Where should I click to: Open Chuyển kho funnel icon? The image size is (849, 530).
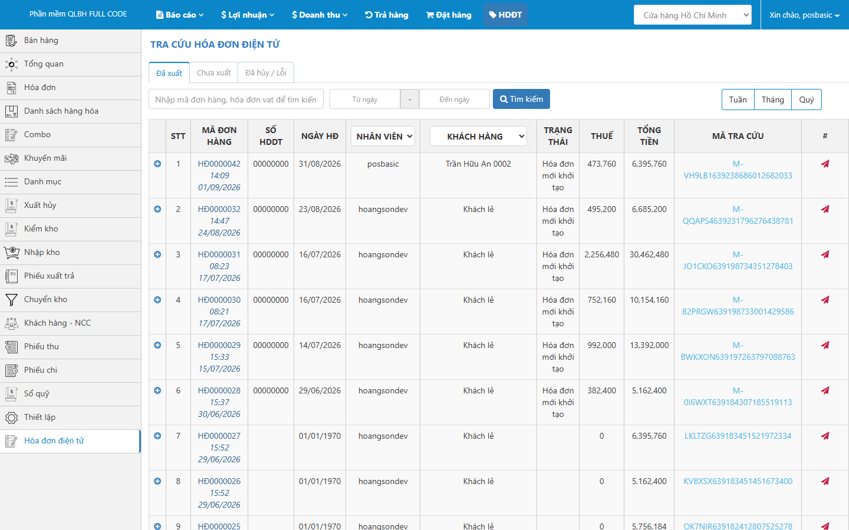click(11, 300)
